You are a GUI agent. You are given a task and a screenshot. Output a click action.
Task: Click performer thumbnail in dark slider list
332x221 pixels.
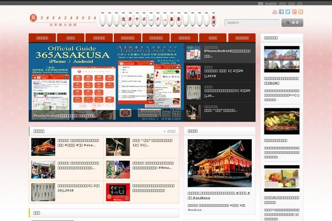point(193,112)
